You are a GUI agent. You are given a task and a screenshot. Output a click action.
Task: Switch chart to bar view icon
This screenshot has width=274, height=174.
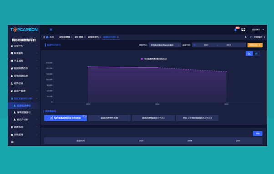tap(256, 54)
